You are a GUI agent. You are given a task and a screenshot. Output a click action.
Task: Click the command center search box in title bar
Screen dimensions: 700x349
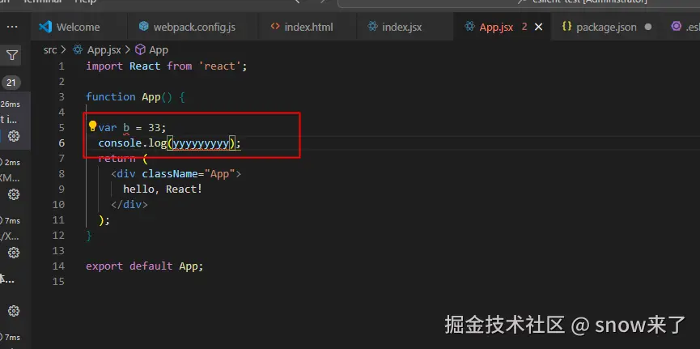519,2
